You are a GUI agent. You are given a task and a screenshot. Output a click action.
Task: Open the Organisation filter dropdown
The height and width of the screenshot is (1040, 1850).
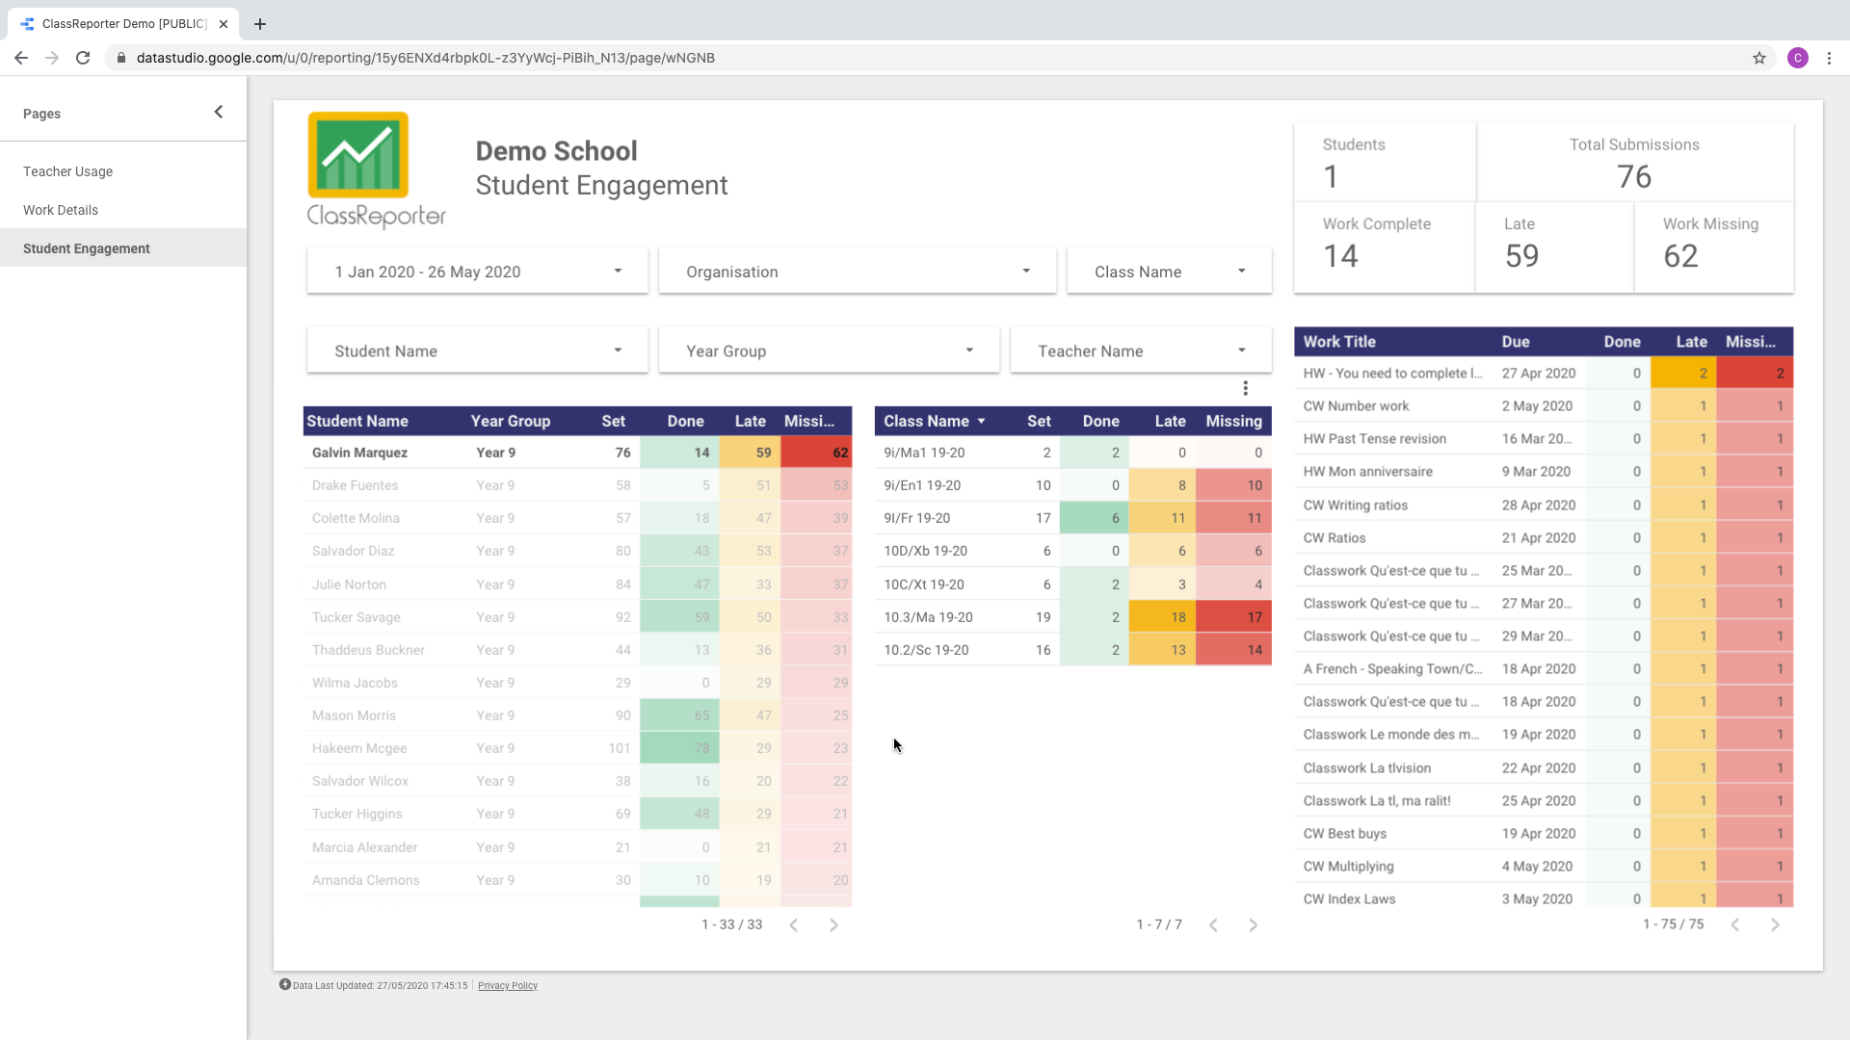click(857, 272)
